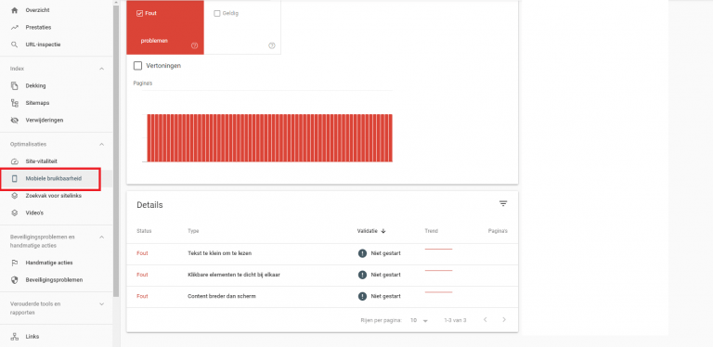Click the Handmatige acties flag icon
This screenshot has width=713, height=347.
(x=15, y=263)
